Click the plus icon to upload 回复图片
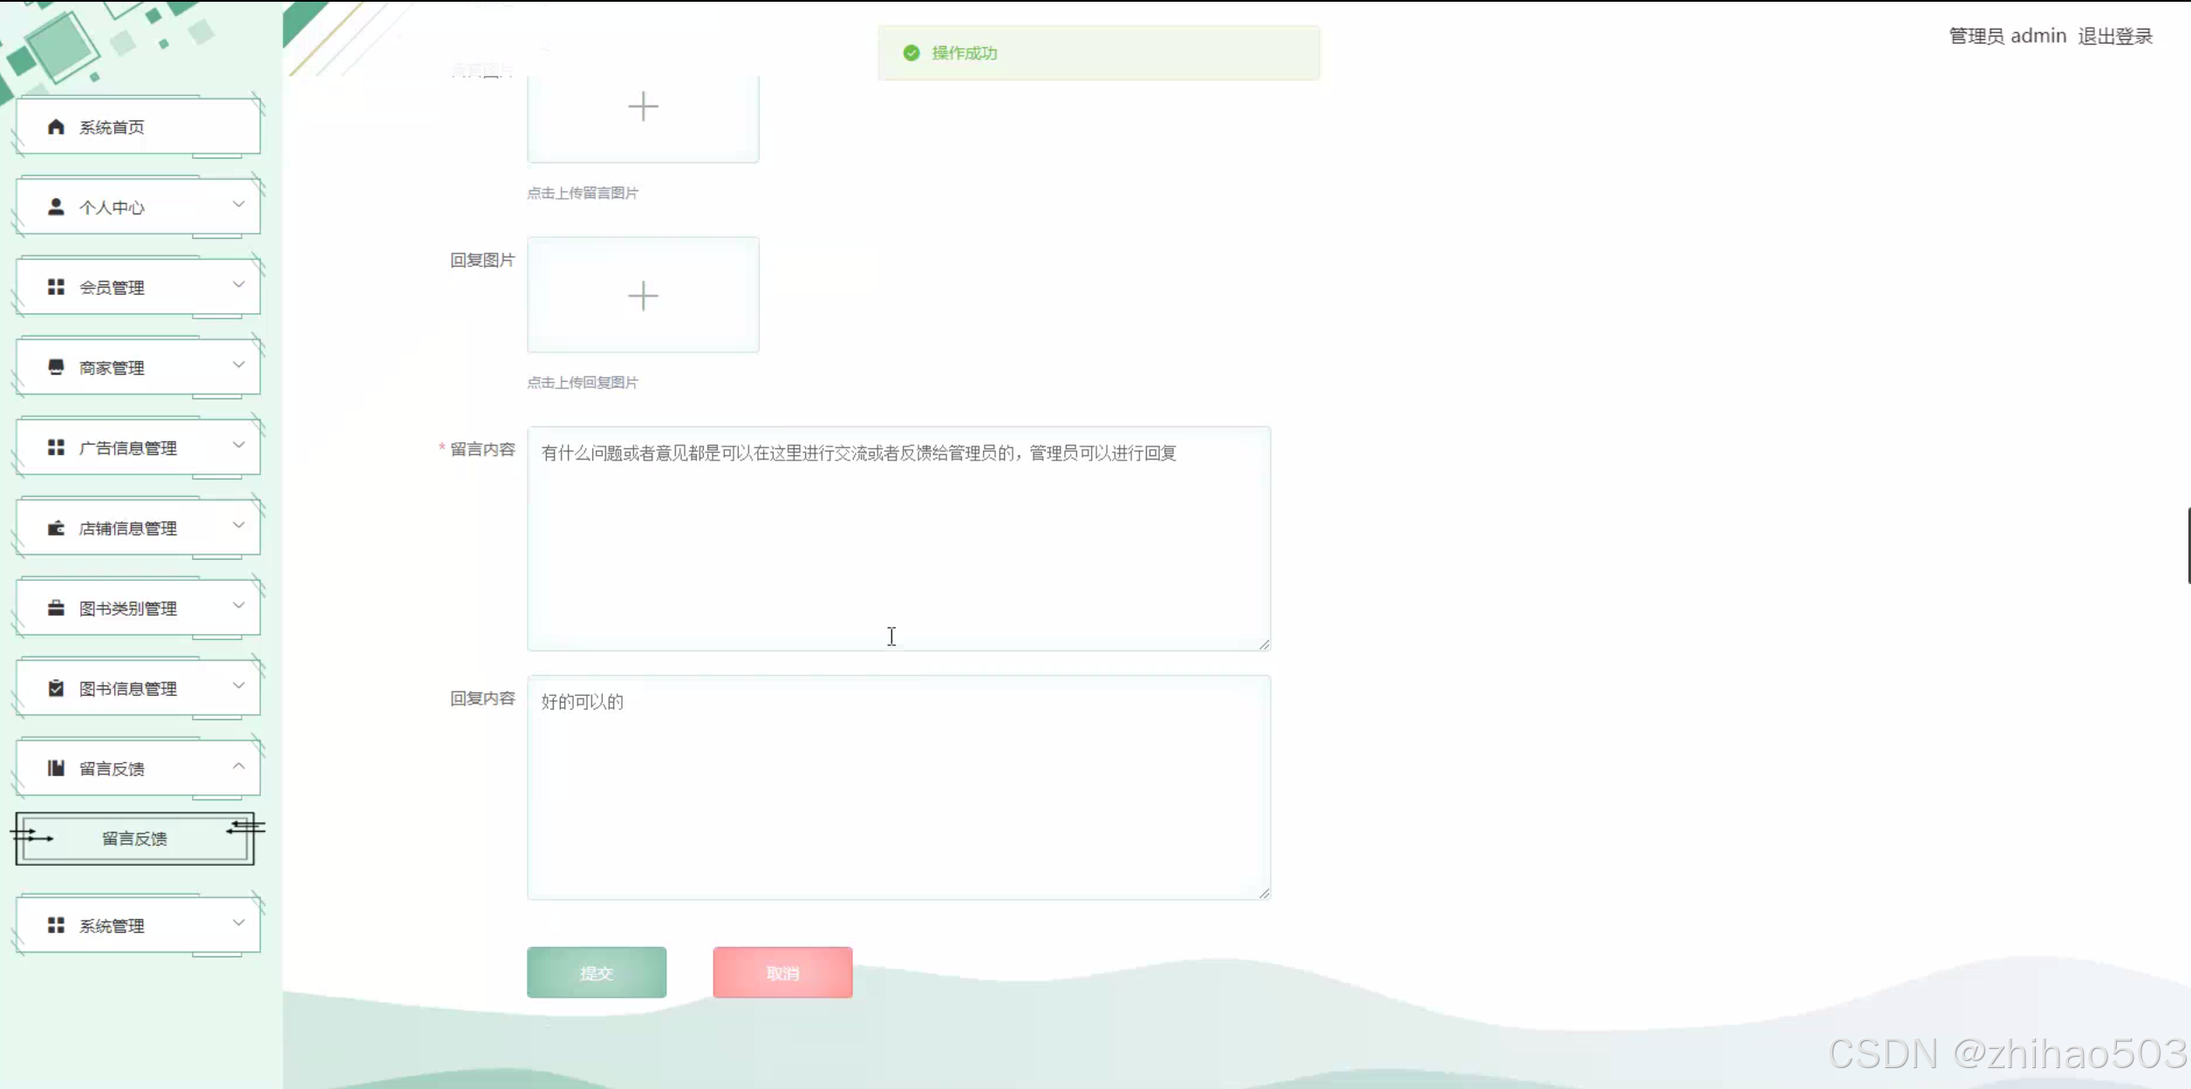2191x1089 pixels. [x=643, y=296]
